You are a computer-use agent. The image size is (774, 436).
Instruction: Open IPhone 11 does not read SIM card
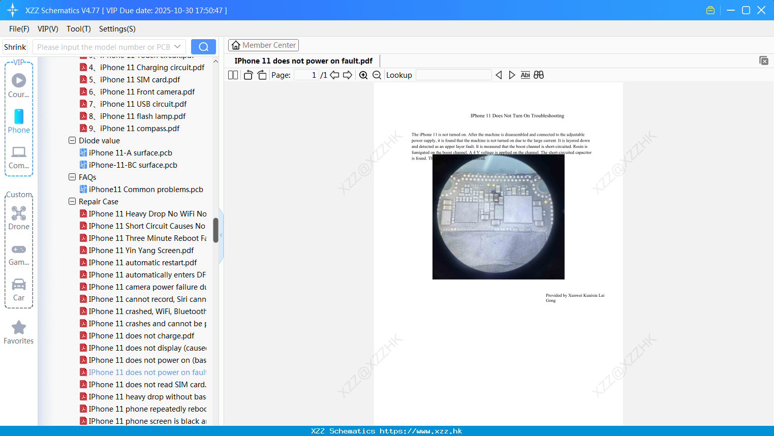click(x=143, y=384)
